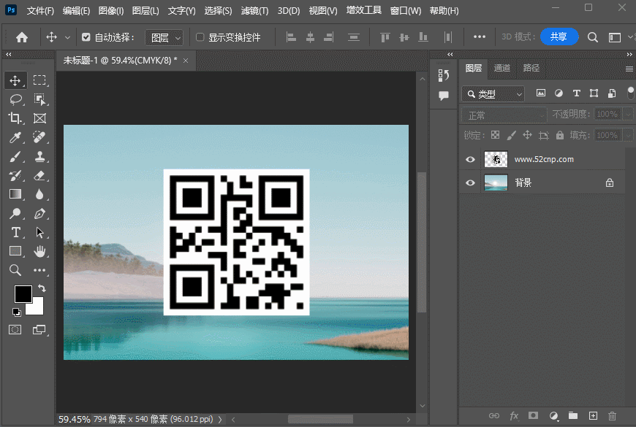Open the 滤镜(T) menu
Viewport: 636px width, 427px height.
point(254,10)
